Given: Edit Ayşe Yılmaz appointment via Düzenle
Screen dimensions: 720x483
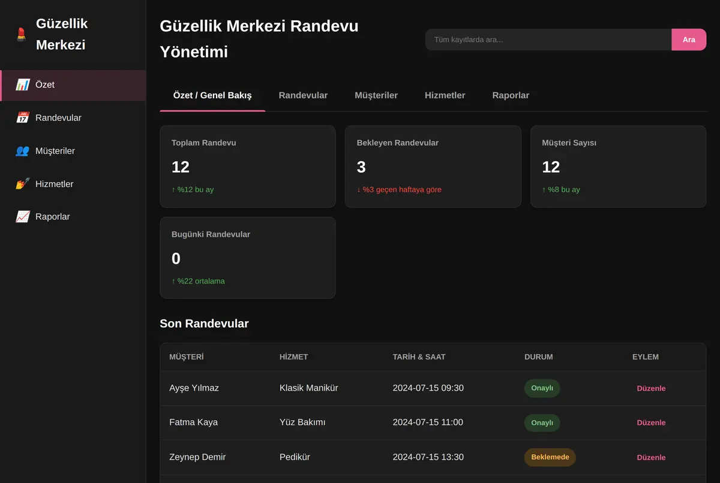Looking at the screenshot, I should click(x=651, y=388).
